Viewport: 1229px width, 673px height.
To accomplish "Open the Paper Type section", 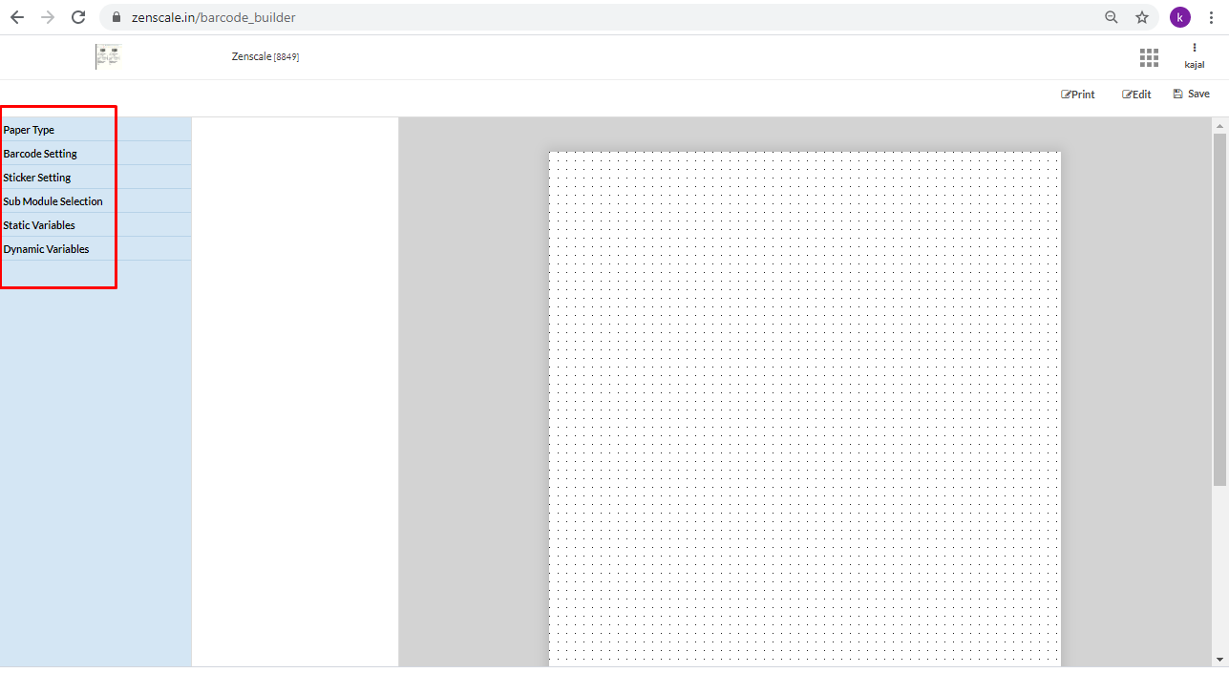I will pyautogui.click(x=95, y=130).
